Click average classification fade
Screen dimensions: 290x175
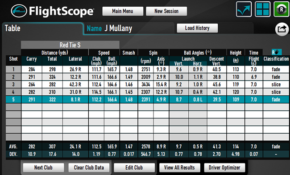pyautogui.click(x=276, y=147)
